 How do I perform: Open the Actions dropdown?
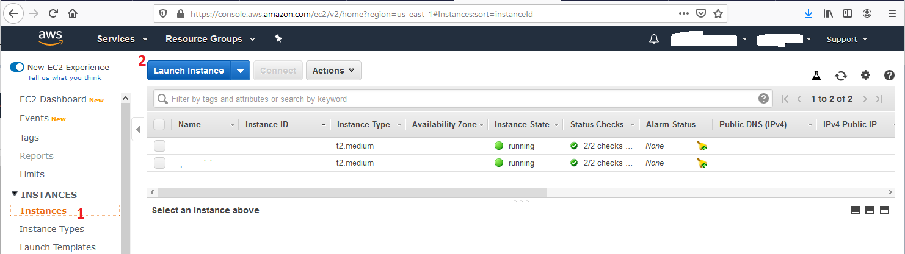pos(333,71)
